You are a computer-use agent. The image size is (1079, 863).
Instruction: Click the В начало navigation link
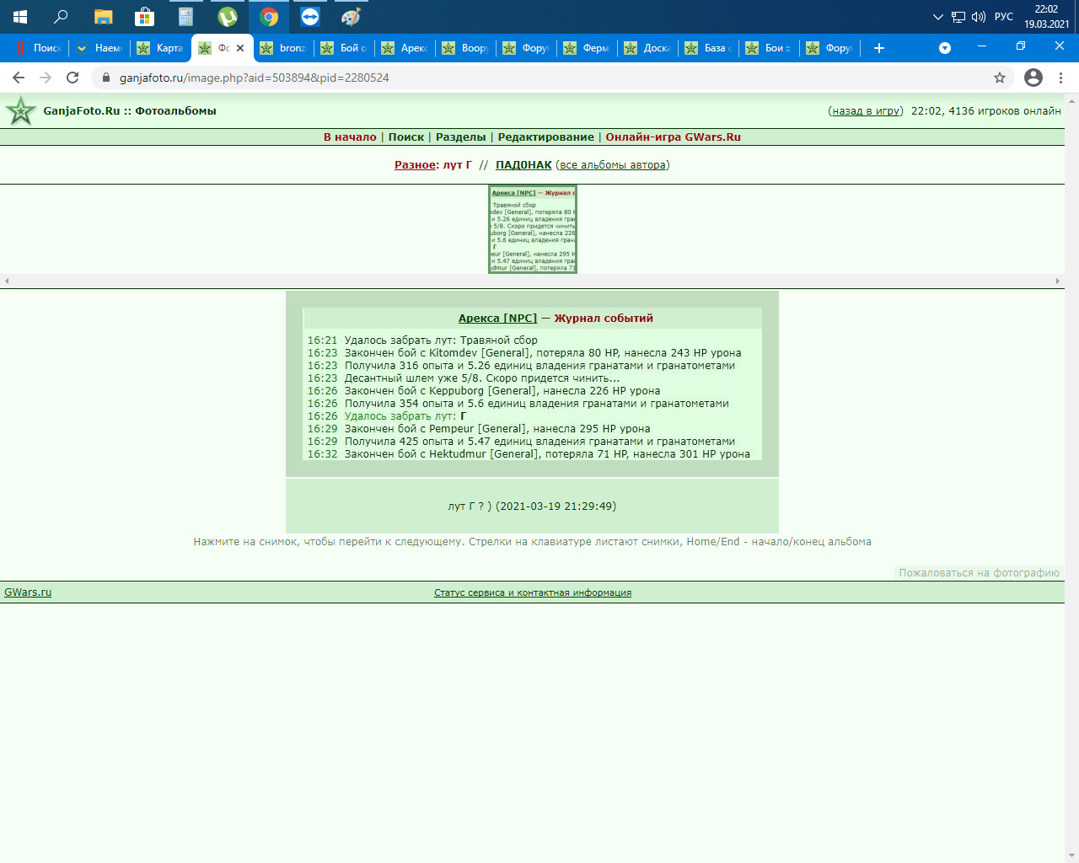pos(350,137)
